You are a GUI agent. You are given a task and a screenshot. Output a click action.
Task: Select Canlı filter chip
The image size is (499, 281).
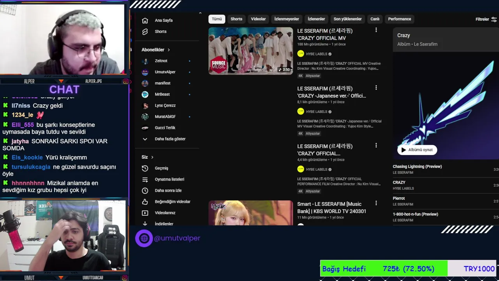coord(375,19)
